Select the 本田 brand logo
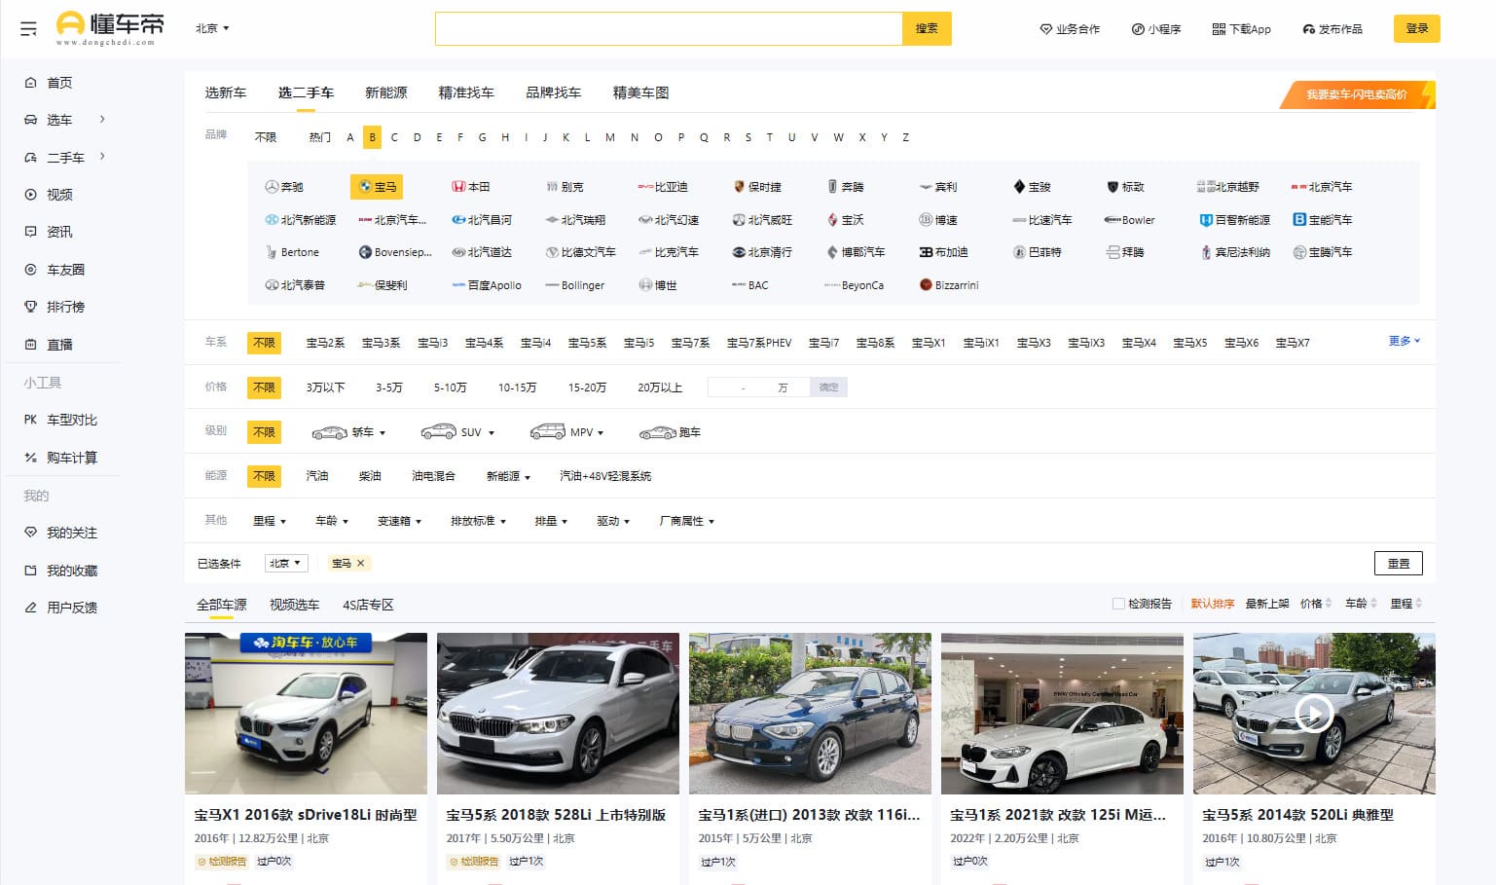The width and height of the screenshot is (1496, 885). (458, 187)
